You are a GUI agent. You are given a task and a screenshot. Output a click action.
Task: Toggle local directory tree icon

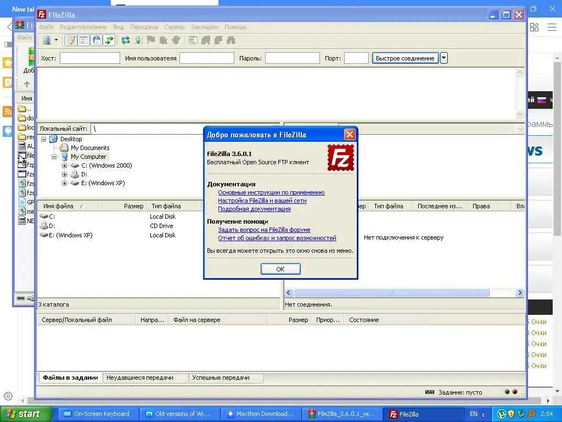pos(84,40)
